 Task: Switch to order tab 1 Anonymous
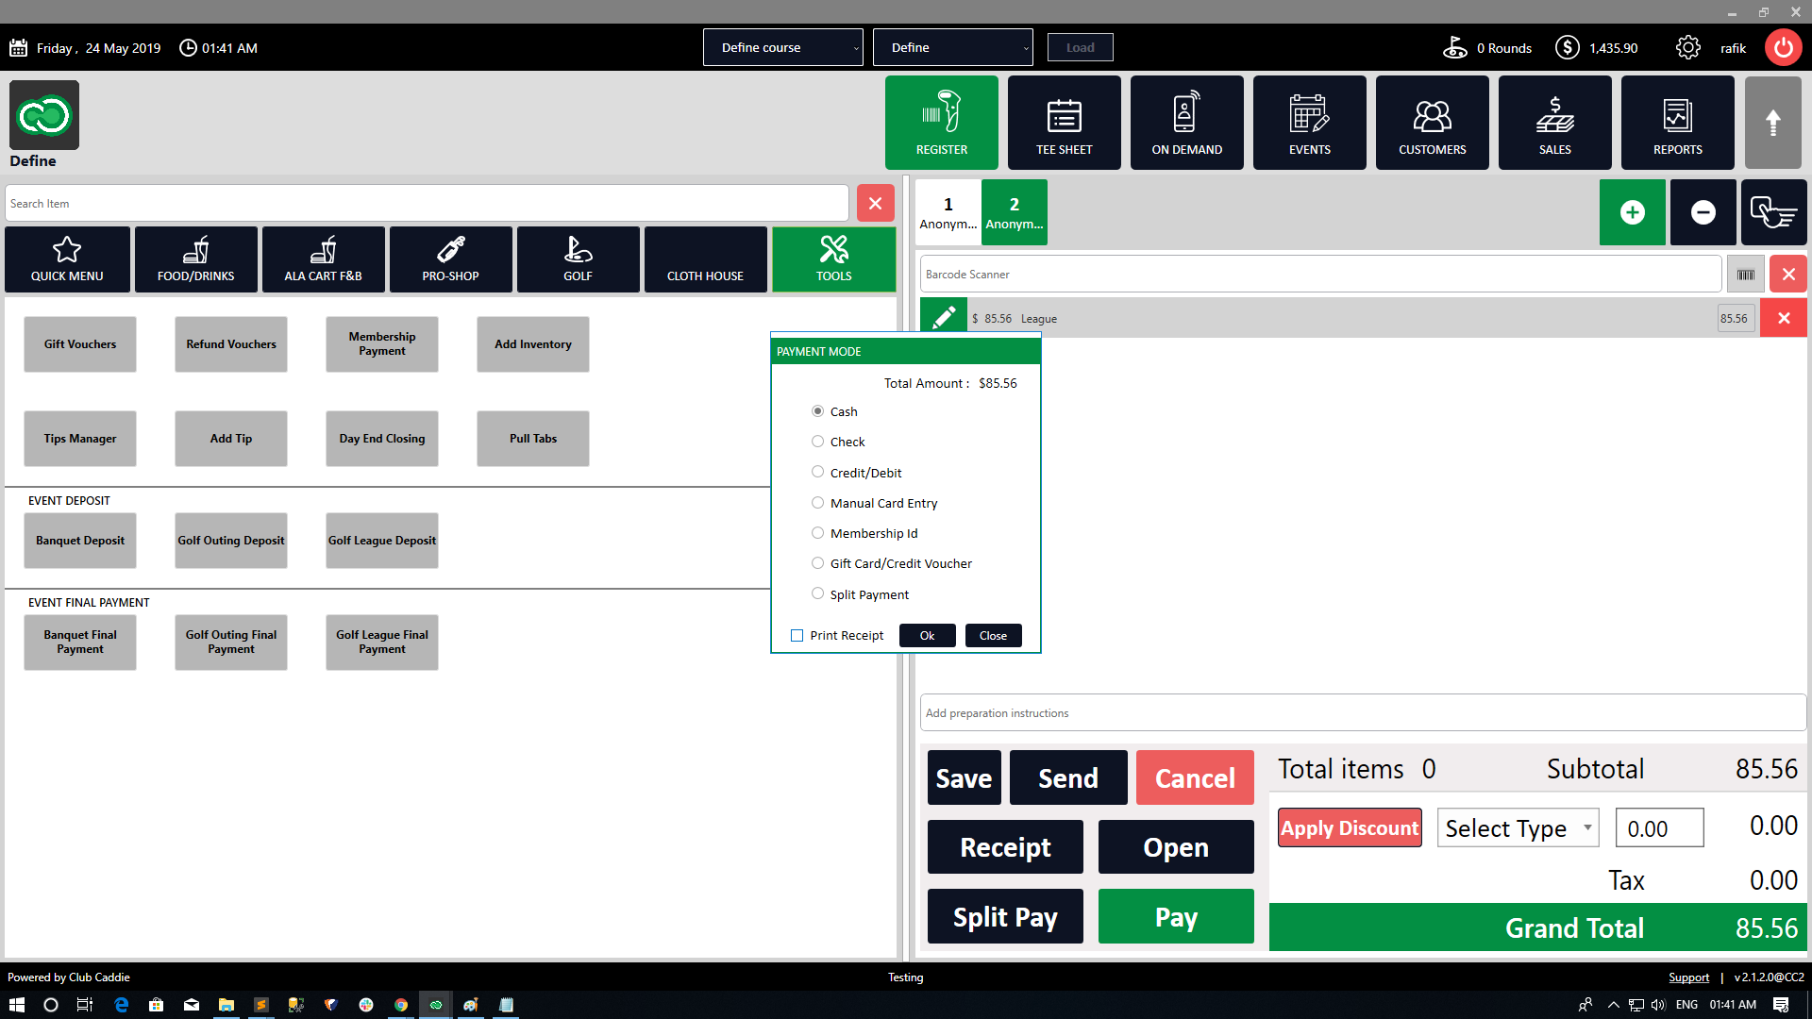948,212
